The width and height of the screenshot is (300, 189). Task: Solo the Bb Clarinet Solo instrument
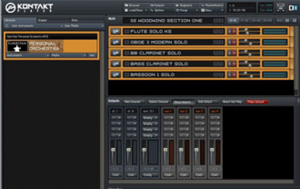(229, 53)
